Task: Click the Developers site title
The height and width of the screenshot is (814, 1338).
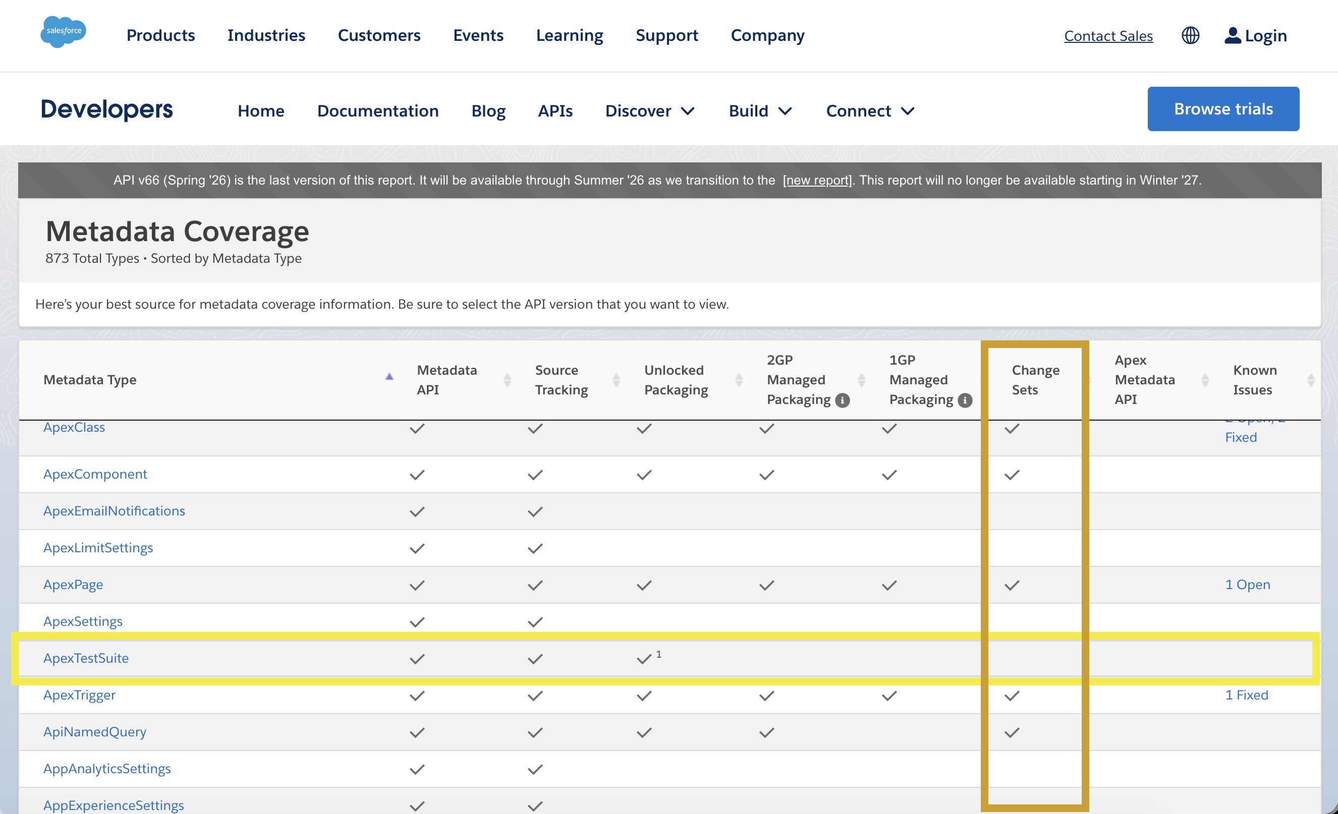Action: (106, 108)
